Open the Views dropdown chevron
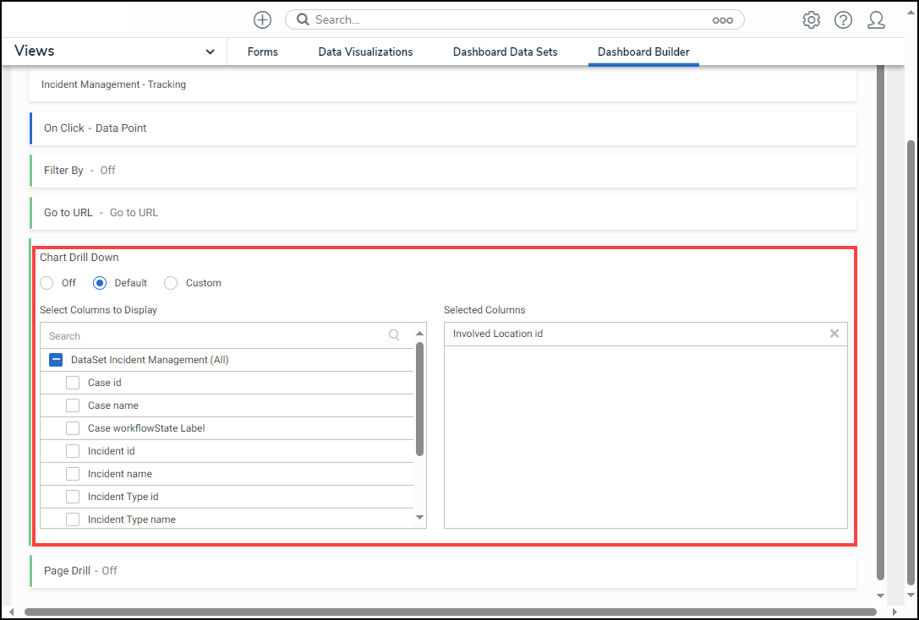 (210, 52)
